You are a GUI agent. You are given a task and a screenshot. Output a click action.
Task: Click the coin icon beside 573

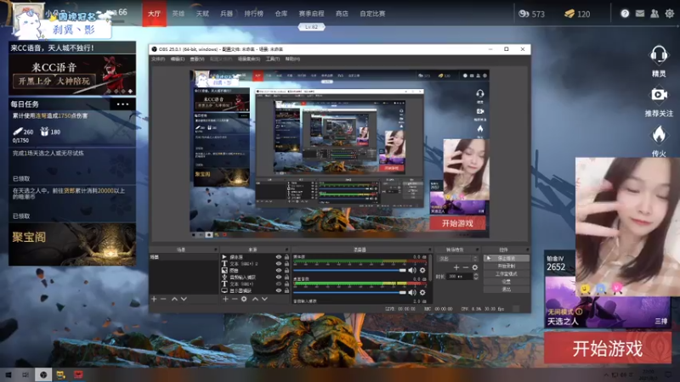click(x=524, y=14)
